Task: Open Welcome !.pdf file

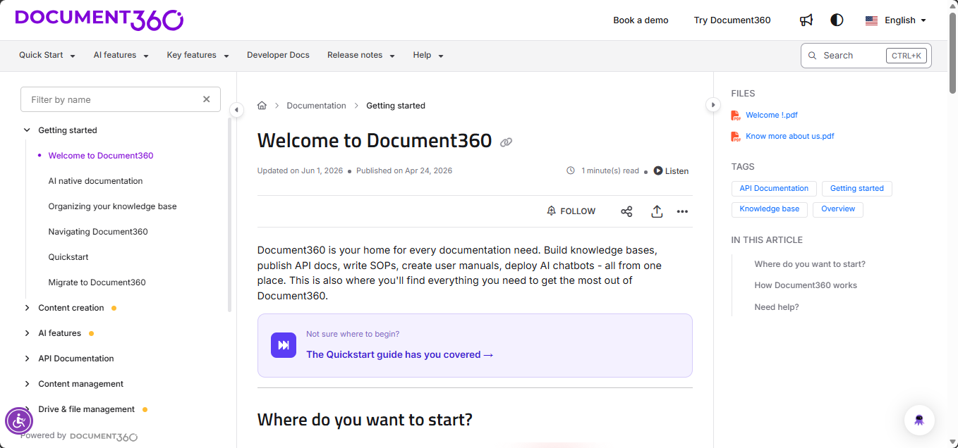Action: [x=772, y=115]
